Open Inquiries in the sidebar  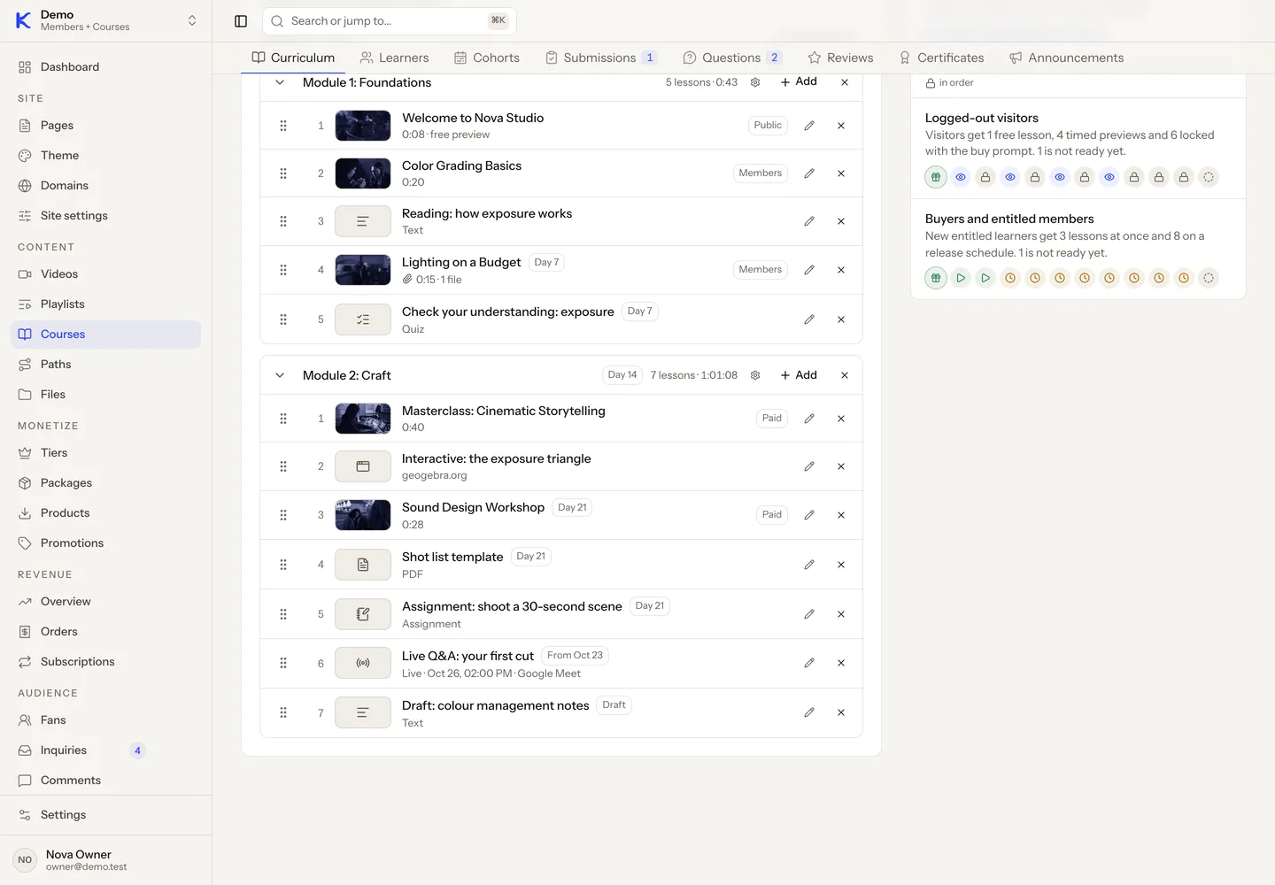pyautogui.click(x=106, y=750)
